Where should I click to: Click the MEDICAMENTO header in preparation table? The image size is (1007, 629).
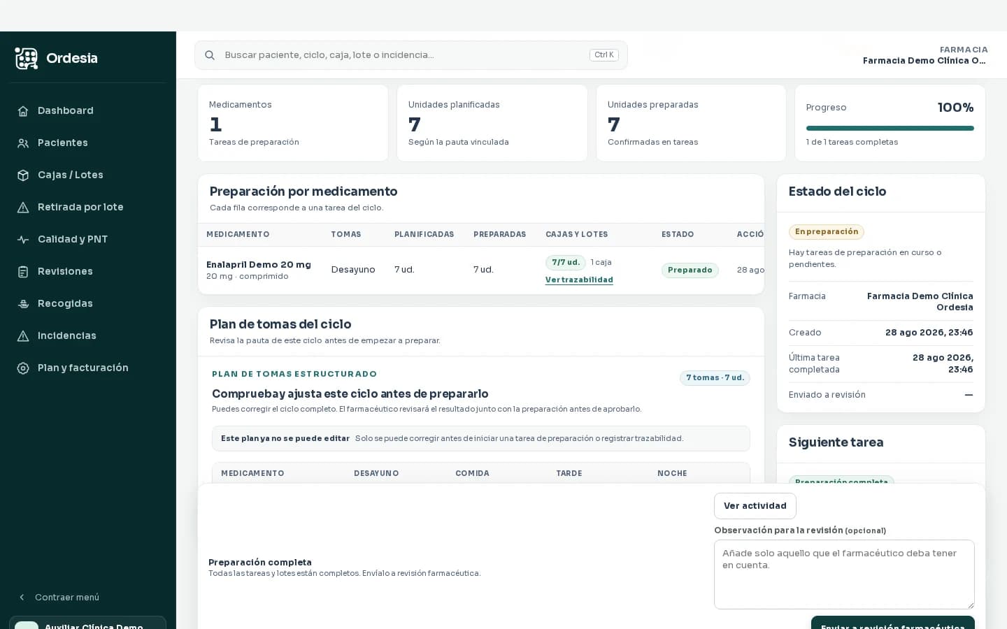[x=238, y=235]
